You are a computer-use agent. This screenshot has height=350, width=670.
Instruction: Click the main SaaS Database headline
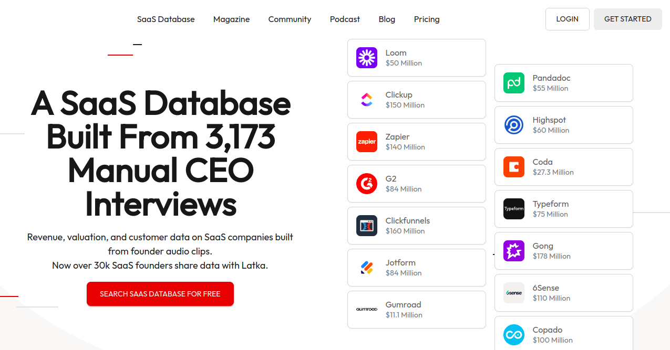160,154
